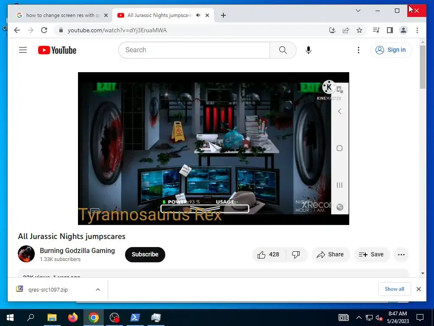The height and width of the screenshot is (326, 434).
Task: Show hidden system tray icons
Action: pos(359,318)
